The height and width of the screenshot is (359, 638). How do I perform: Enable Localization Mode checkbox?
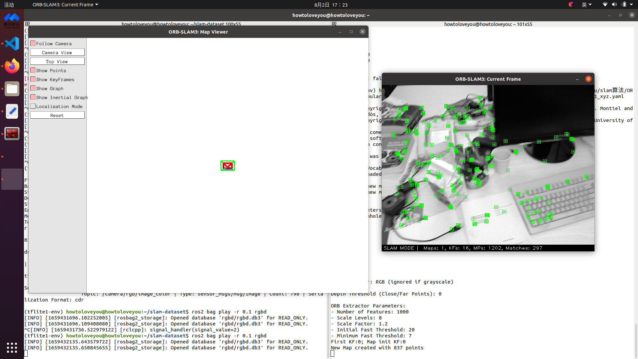tap(33, 106)
